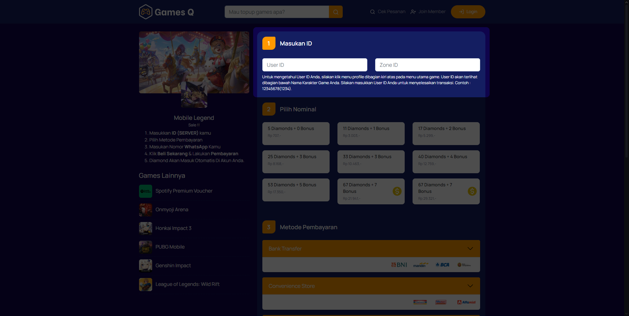Screen dimensions: 629x316
Task: Select 33 Diamonds + 3 Bonus
Action: pos(371,162)
